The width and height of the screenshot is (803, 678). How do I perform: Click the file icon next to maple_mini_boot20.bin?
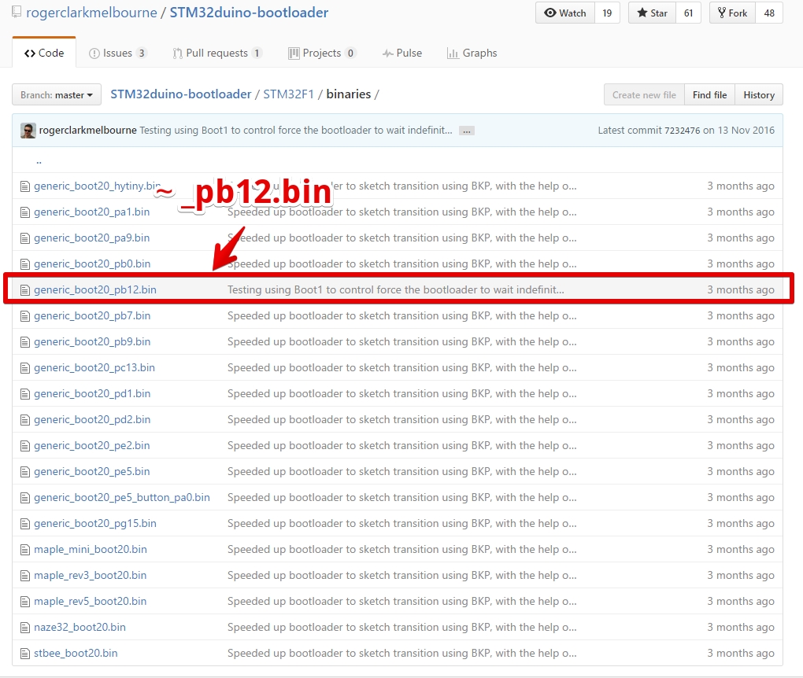[25, 550]
